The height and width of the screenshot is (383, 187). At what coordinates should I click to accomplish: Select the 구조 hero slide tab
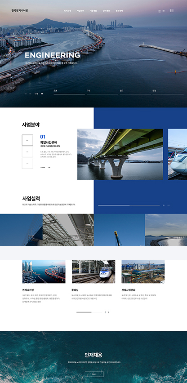tap(102, 91)
